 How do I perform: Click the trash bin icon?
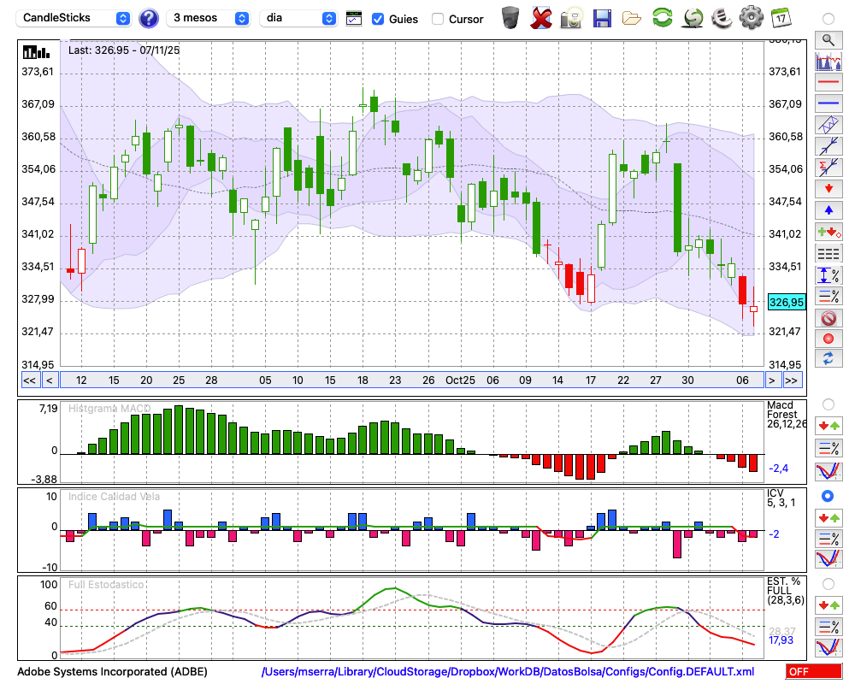510,17
